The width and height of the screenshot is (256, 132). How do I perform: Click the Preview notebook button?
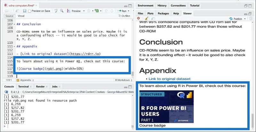coord(74,11)
